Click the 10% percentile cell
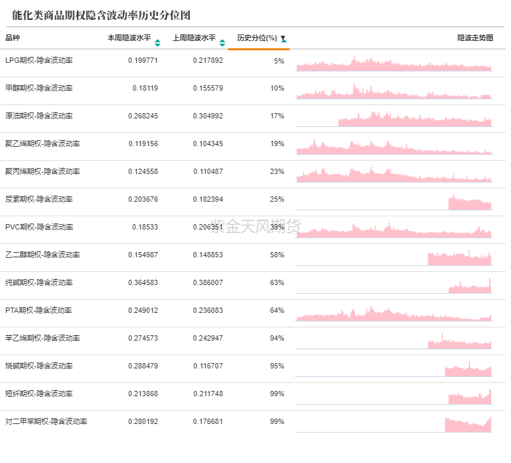511x463 pixels. click(278, 88)
